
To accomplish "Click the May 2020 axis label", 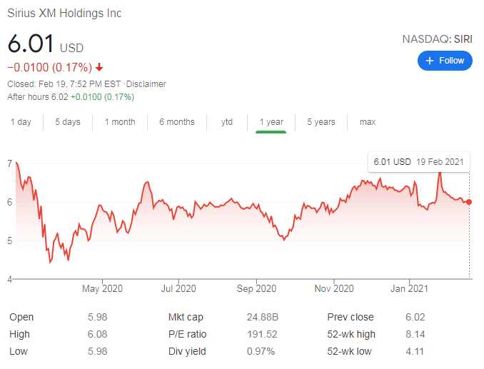I will click(102, 288).
